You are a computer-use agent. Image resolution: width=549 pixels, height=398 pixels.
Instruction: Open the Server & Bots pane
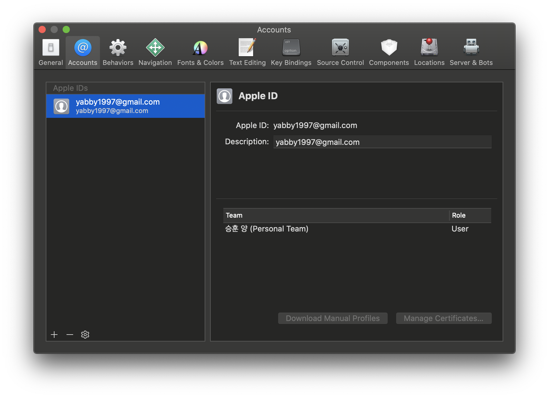[471, 52]
